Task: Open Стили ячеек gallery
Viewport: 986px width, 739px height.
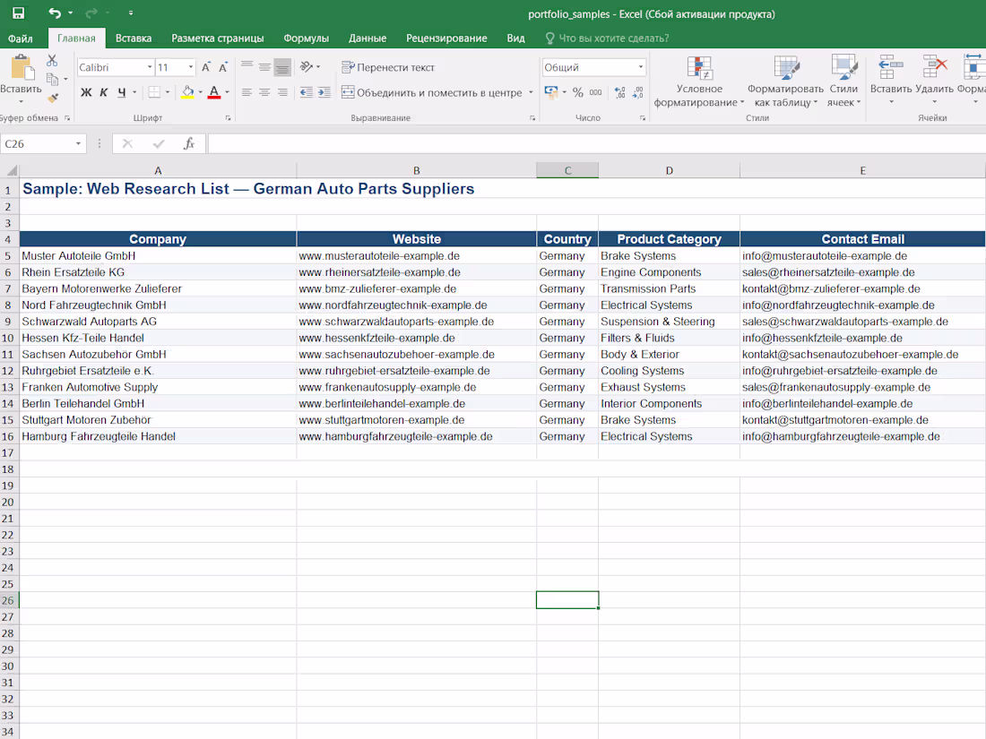Action: (843, 82)
